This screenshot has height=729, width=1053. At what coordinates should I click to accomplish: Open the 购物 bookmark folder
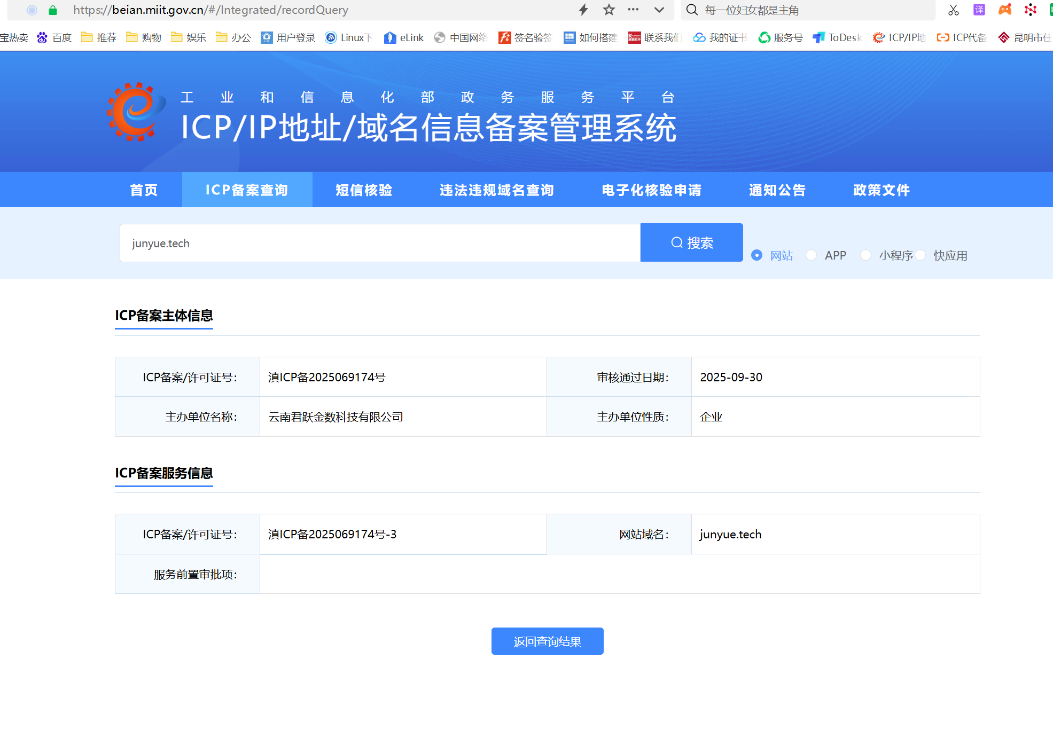pyautogui.click(x=144, y=37)
